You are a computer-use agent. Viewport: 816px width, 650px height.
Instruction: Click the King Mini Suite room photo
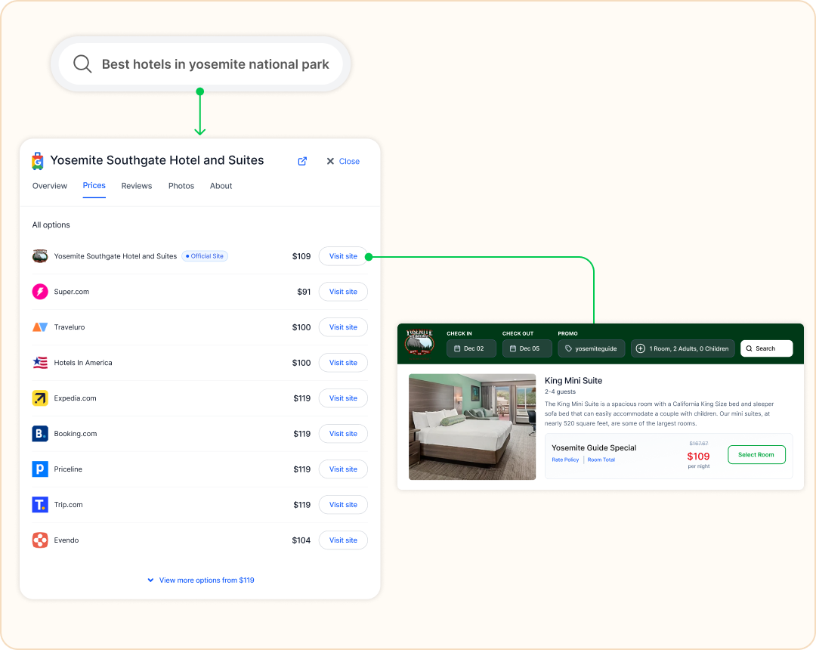[472, 427]
